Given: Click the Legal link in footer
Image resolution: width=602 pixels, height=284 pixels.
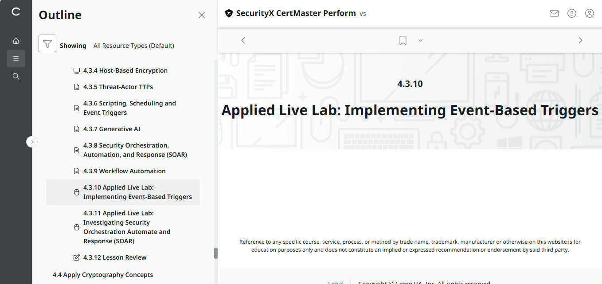Looking at the screenshot, I should point(336,282).
